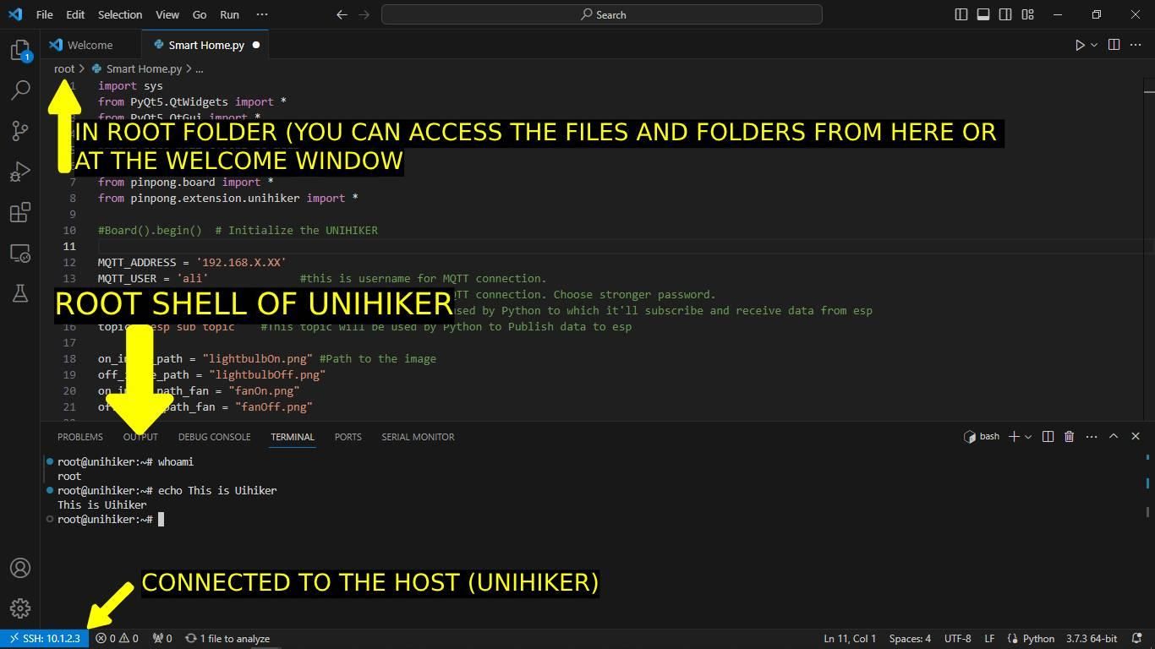The width and height of the screenshot is (1155, 649).
Task: Toggle the primary sidebar visibility
Action: pyautogui.click(x=961, y=14)
